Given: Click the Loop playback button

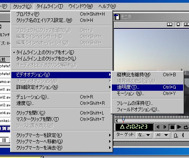Looking at the screenshot, I should pyautogui.click(x=186, y=127).
